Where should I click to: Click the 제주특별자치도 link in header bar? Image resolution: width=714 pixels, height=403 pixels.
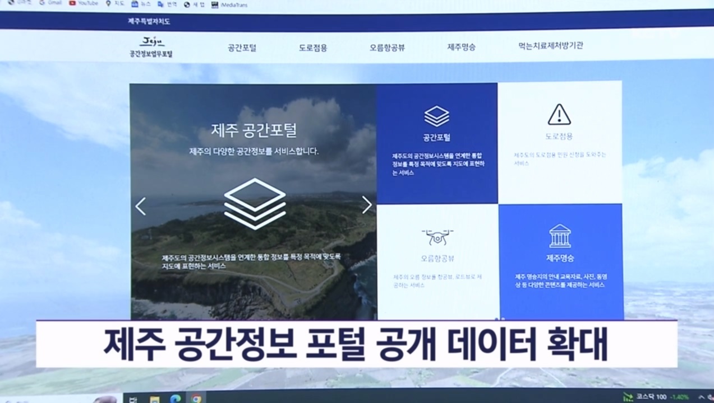click(149, 22)
